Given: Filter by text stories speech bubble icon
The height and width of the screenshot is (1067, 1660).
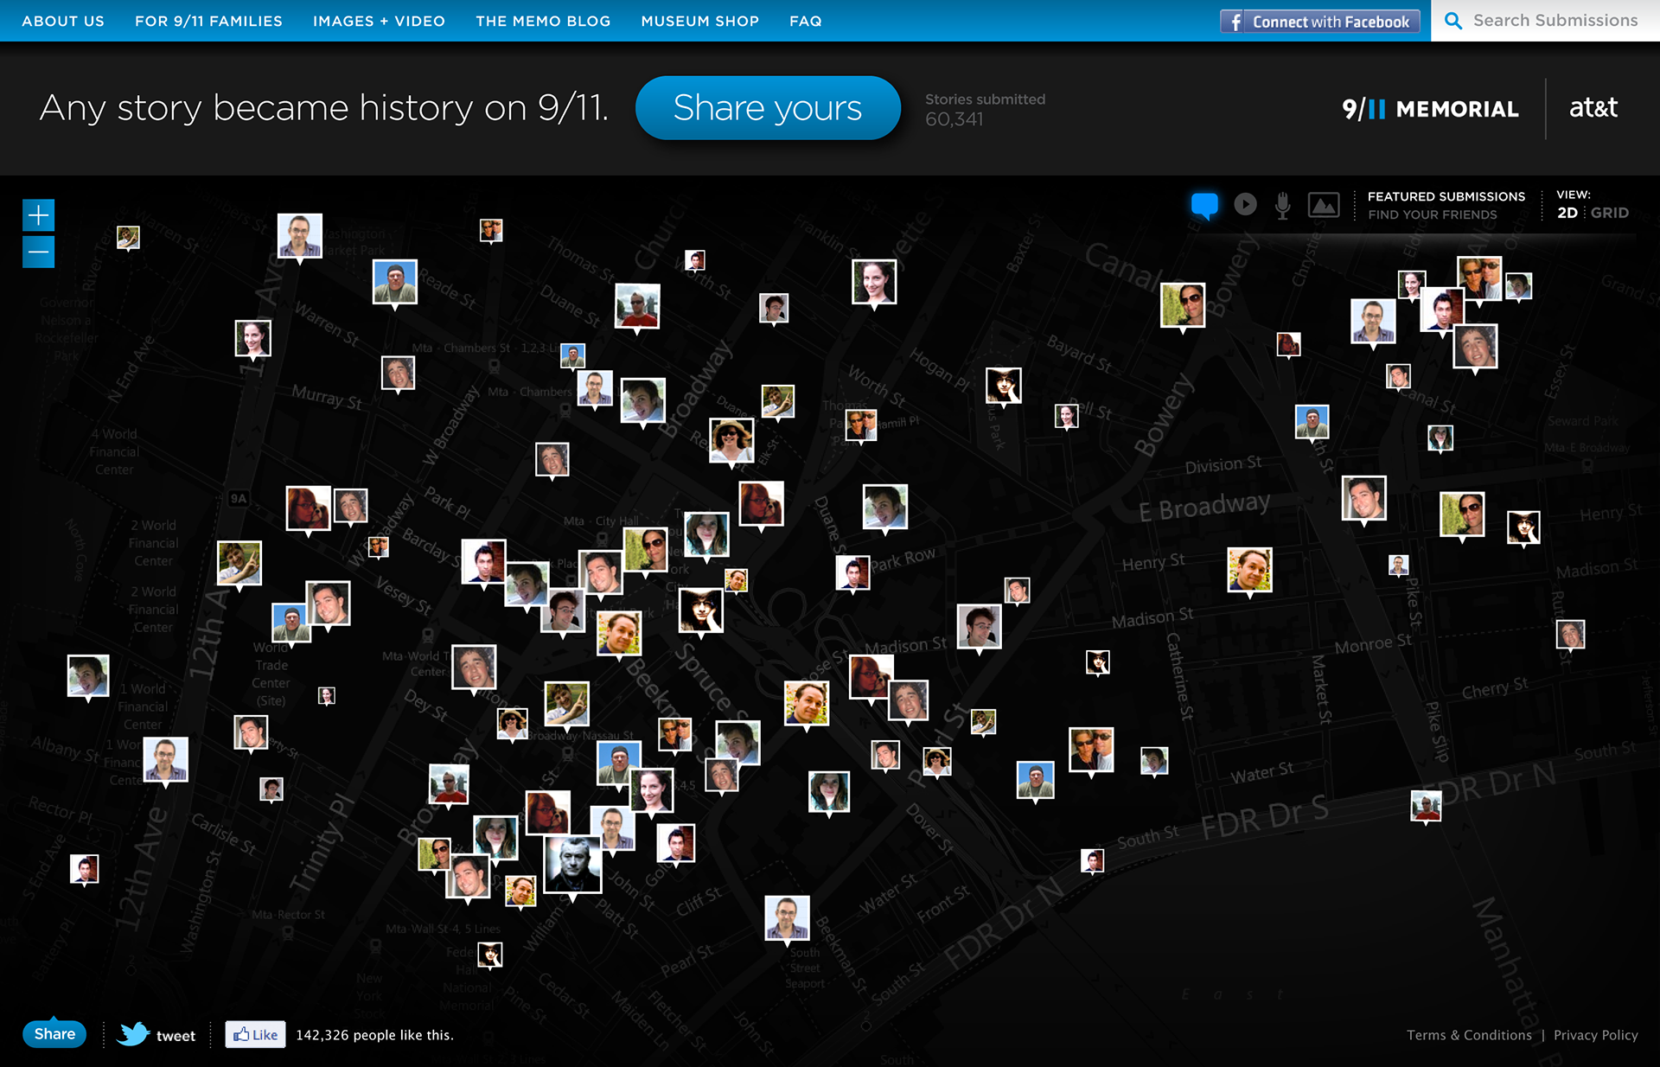Looking at the screenshot, I should tap(1204, 206).
